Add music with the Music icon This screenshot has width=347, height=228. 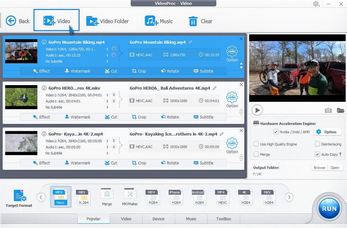(152, 21)
